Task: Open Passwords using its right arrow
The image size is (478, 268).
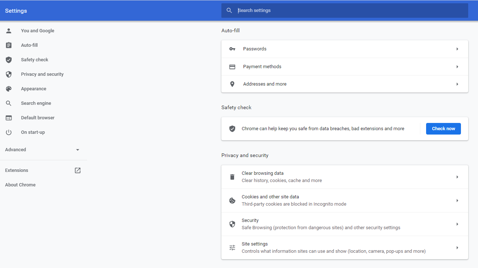Action: (457, 49)
